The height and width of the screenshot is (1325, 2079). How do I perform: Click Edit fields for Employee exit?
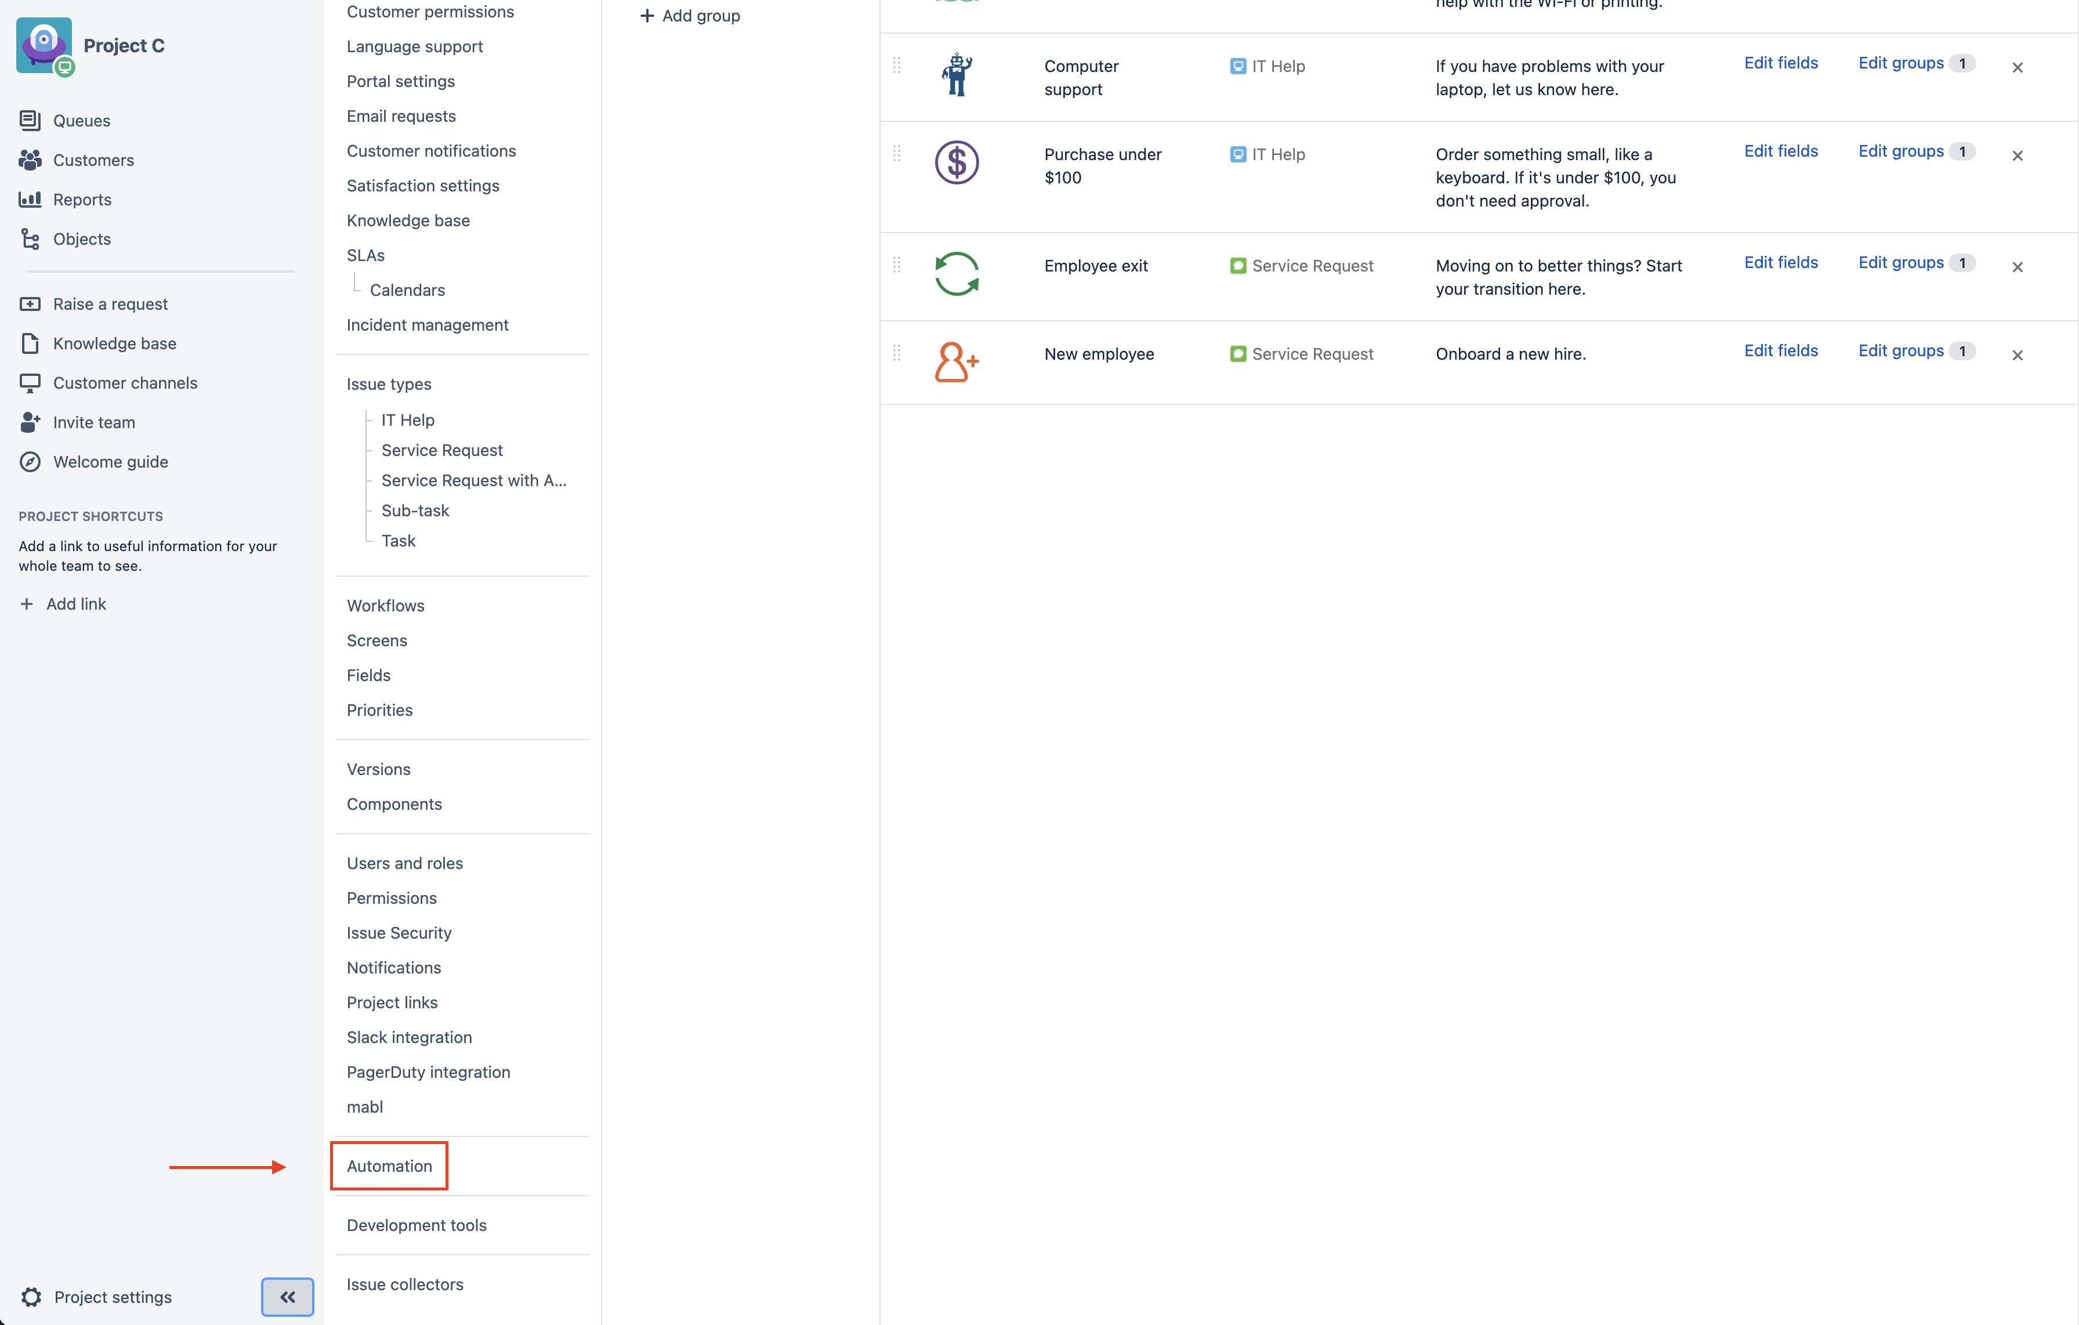point(1780,262)
